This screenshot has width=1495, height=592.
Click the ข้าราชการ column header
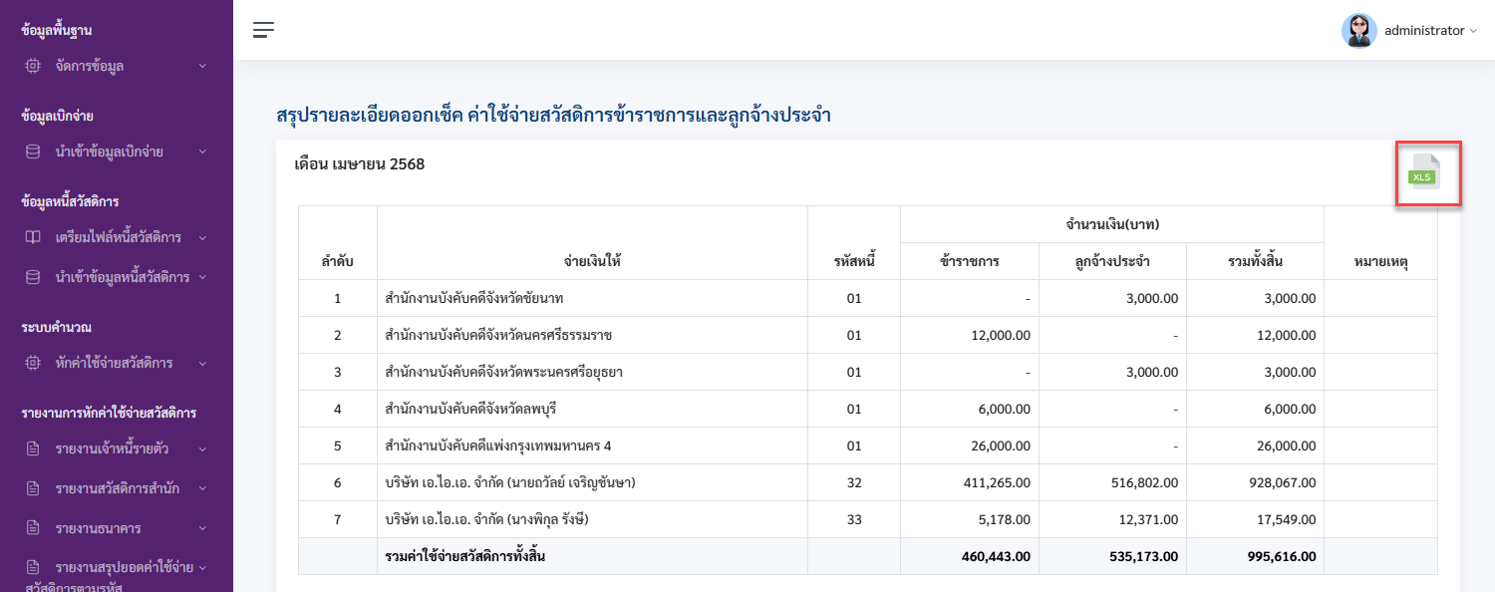click(x=969, y=261)
